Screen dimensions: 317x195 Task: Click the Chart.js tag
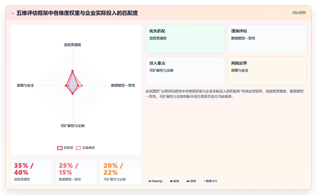pyautogui.click(x=155, y=181)
